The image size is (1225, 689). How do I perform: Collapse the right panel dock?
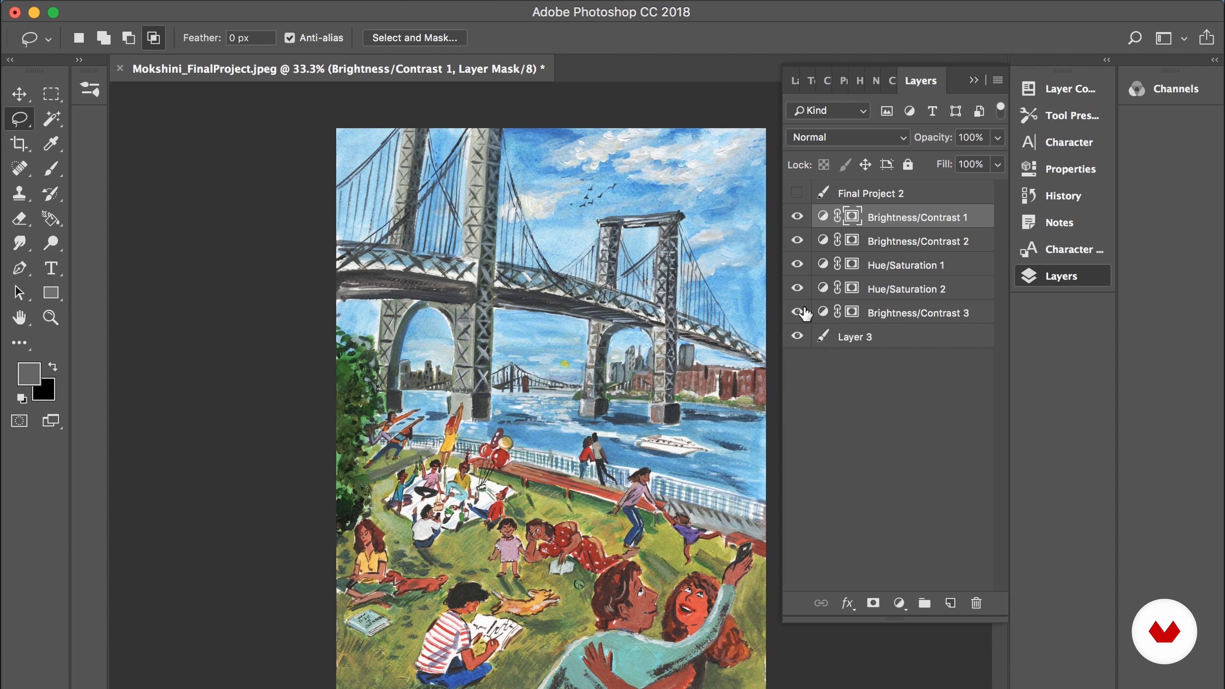point(1214,60)
